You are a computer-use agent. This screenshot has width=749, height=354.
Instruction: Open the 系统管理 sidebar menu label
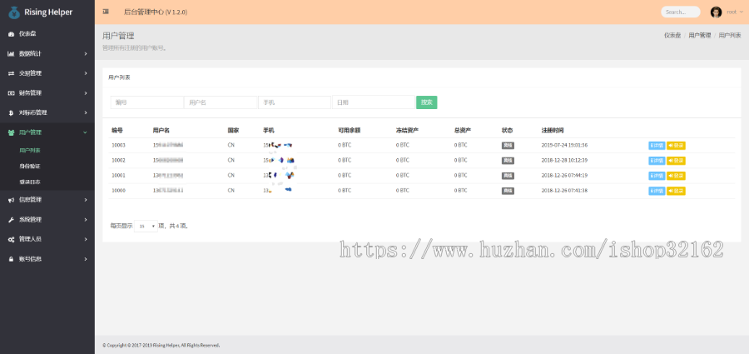click(x=30, y=220)
